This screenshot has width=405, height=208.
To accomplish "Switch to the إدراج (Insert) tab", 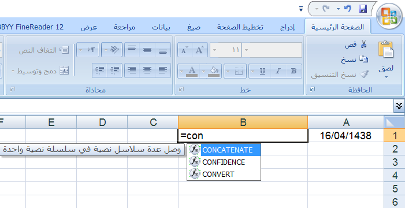I will click(x=288, y=27).
